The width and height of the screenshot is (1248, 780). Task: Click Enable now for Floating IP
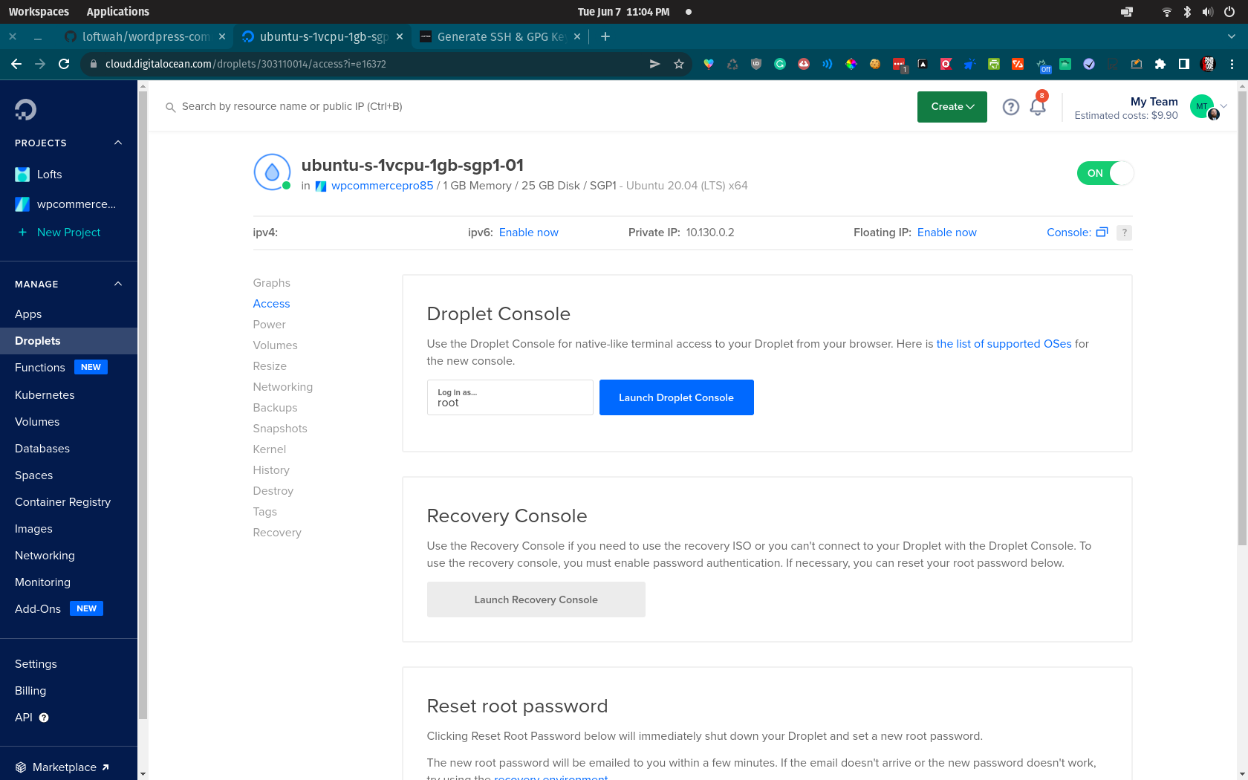[x=946, y=233]
